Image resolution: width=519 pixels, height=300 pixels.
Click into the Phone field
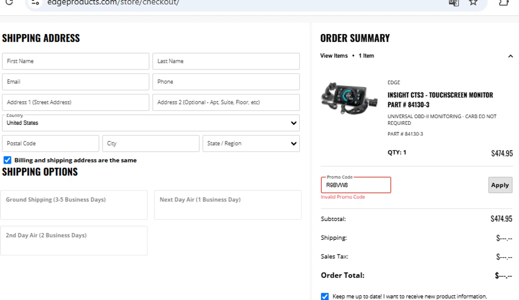point(226,82)
